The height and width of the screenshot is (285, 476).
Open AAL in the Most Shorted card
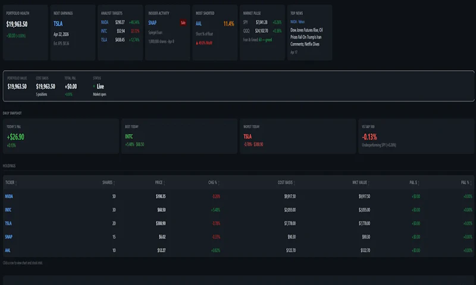click(x=199, y=24)
